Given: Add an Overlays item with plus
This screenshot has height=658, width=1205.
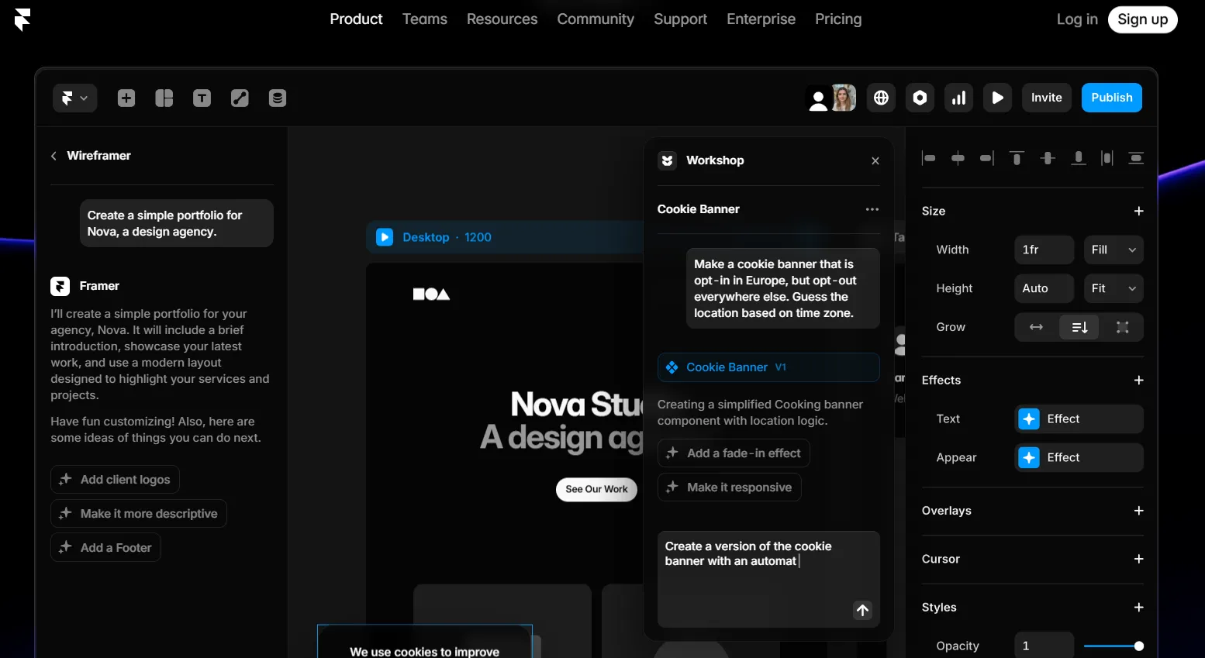Looking at the screenshot, I should [x=1138, y=511].
